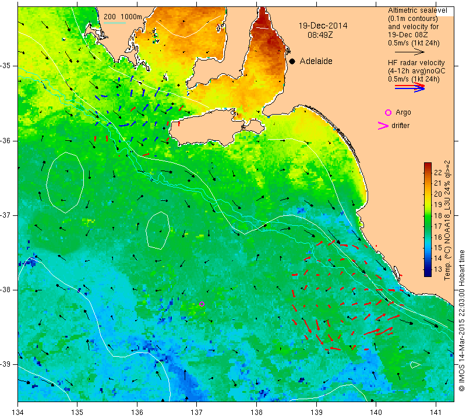466x419 pixels.
Task: Click the 18 degree label on color bar
Action: point(438,215)
